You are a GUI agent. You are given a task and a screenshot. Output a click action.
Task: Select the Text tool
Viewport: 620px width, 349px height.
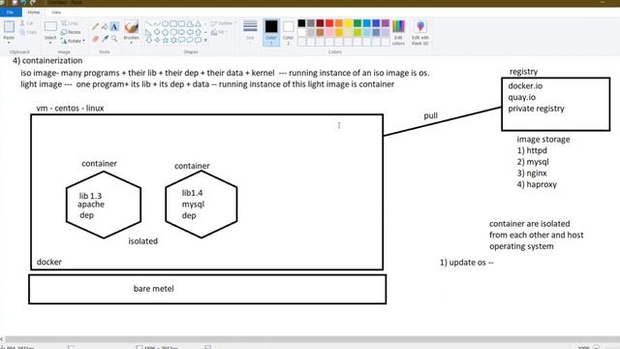pos(114,27)
